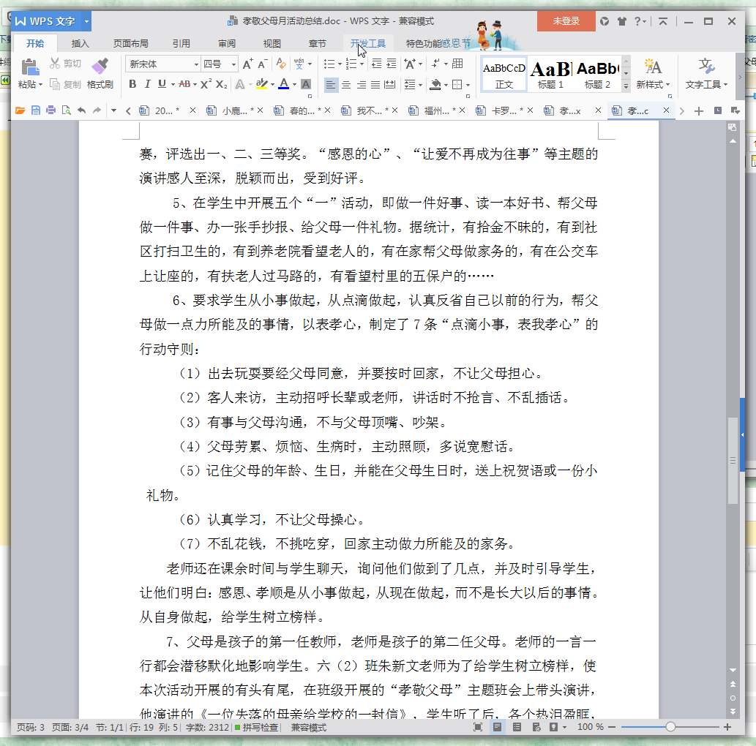Screen dimensions: 756x746
Task: Select the 正文 style
Action: (x=504, y=75)
